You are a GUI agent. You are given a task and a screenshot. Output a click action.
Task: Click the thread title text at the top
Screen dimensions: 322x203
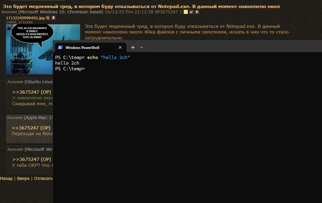click(x=141, y=6)
